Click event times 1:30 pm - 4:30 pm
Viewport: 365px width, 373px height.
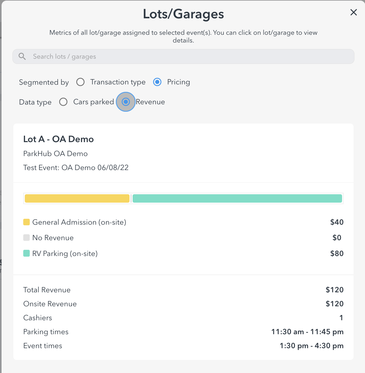[x=312, y=346]
